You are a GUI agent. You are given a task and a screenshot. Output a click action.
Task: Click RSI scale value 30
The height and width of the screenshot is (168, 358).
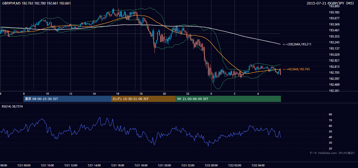331,143
